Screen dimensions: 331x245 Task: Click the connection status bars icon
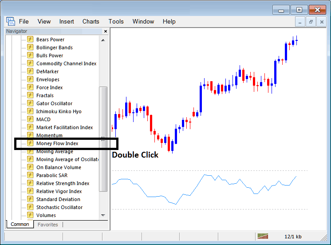pyautogui.click(x=263, y=236)
